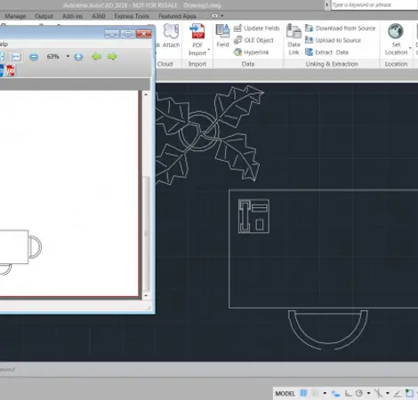The image size is (418, 400).
Task: Click the Extract Data label
Action: click(332, 52)
